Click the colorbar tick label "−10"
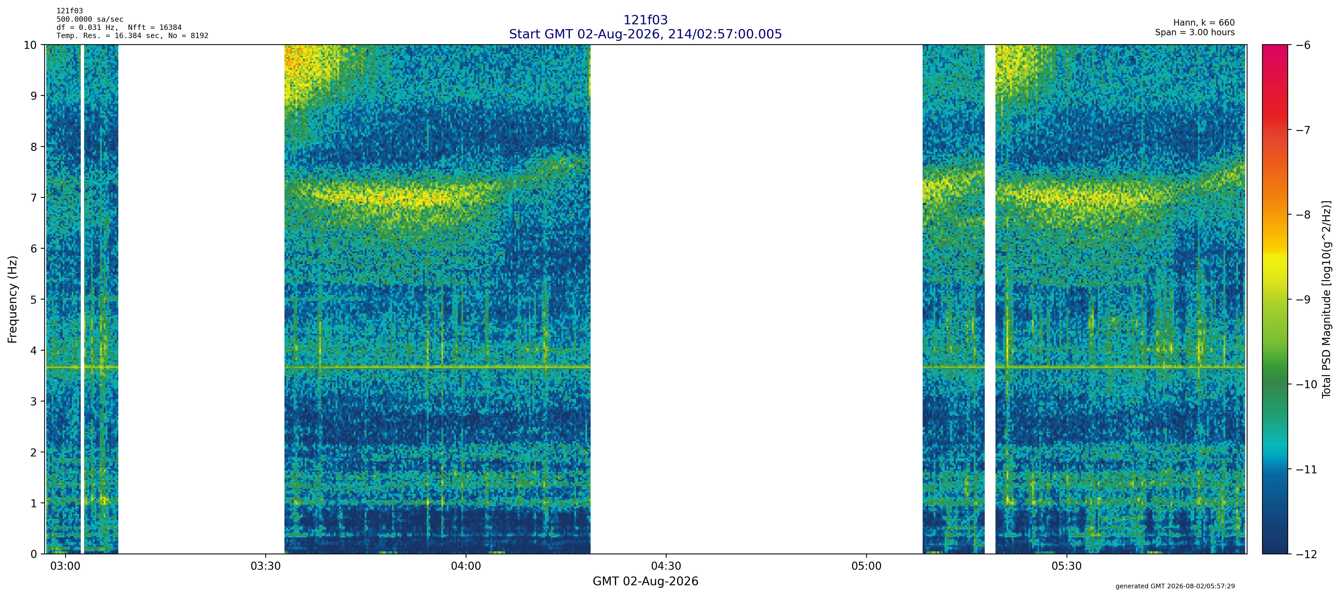1340x597 pixels. [x=1307, y=385]
